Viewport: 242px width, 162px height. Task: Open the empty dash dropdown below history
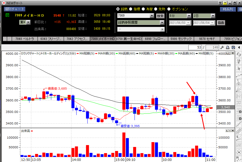[x=162, y=30]
